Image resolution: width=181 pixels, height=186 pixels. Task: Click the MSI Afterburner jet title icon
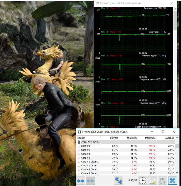(97, 3)
